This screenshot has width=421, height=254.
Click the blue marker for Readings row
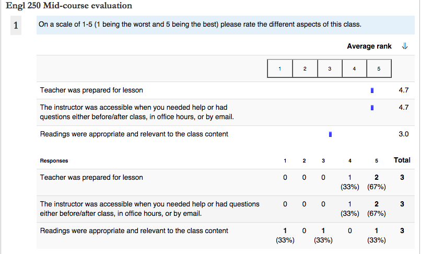(330, 134)
